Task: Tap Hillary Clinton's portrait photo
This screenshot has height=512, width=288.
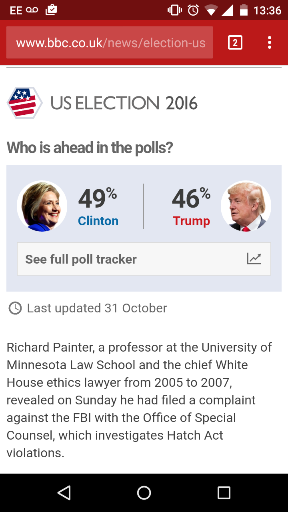Action: [x=42, y=206]
